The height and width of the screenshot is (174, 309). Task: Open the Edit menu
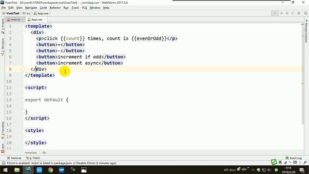coord(11,8)
